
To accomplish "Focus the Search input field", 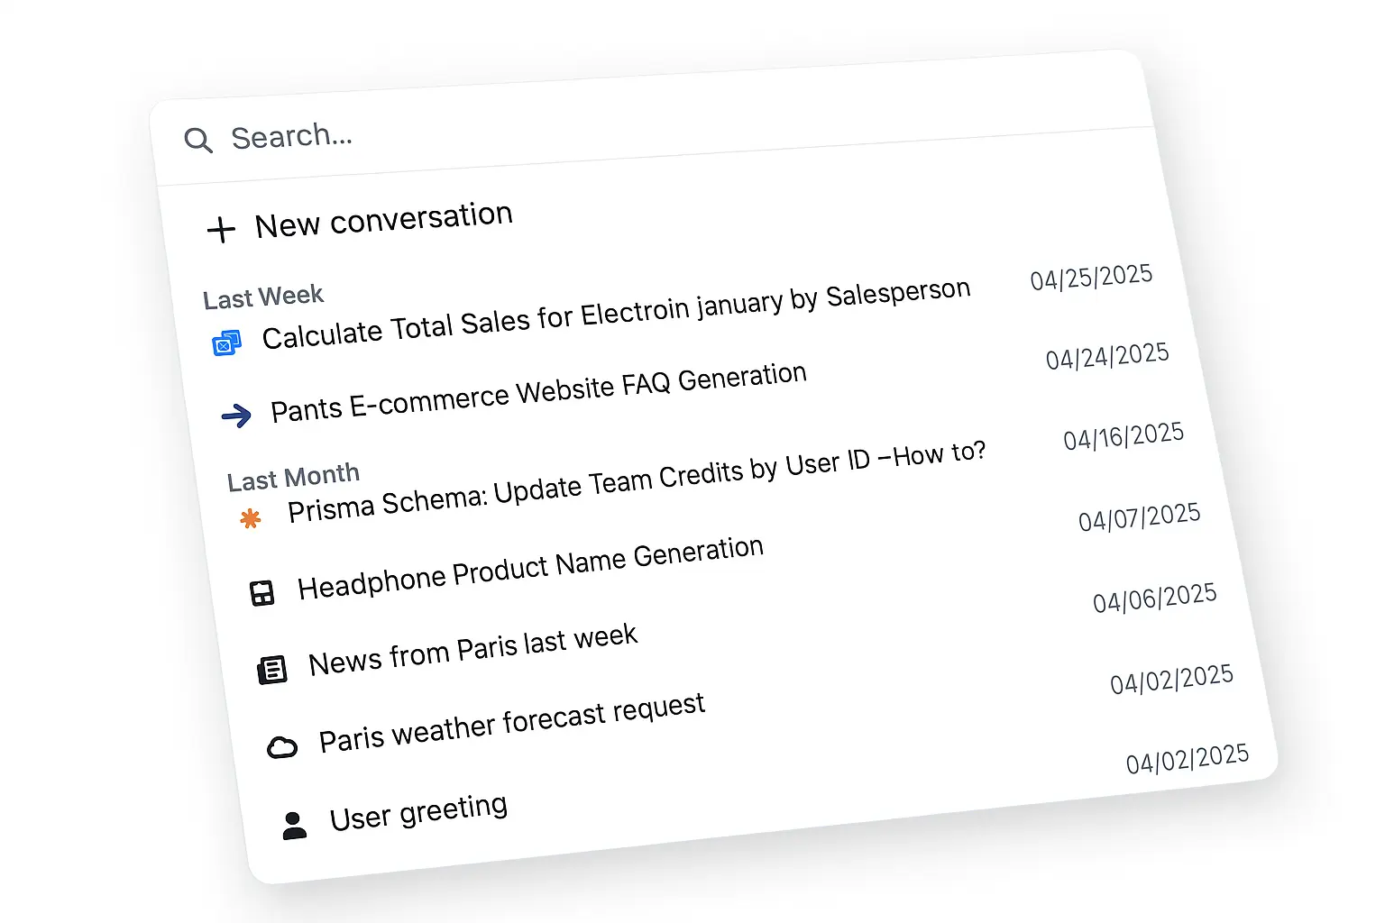I will pos(541,126).
